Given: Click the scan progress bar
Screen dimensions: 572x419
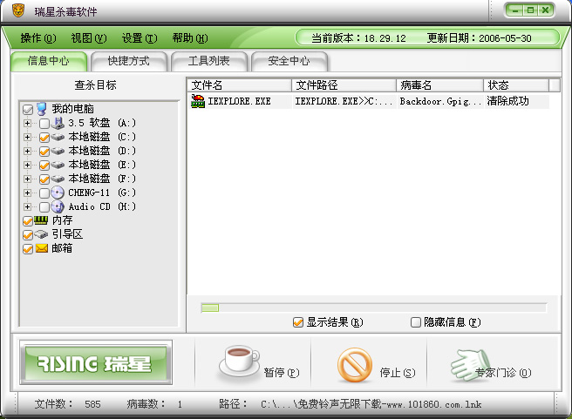Looking at the screenshot, I should [373, 307].
